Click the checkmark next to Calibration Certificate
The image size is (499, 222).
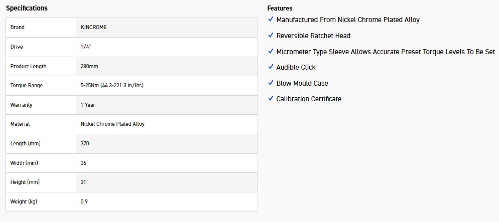coord(271,99)
